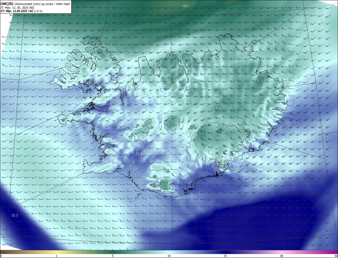Click the '6.2' value label in the highlands
This screenshot has width=338, height=258.
tap(218, 108)
